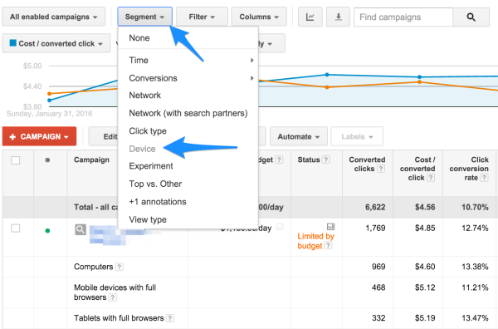Click the help icon next to Computers

click(x=119, y=267)
